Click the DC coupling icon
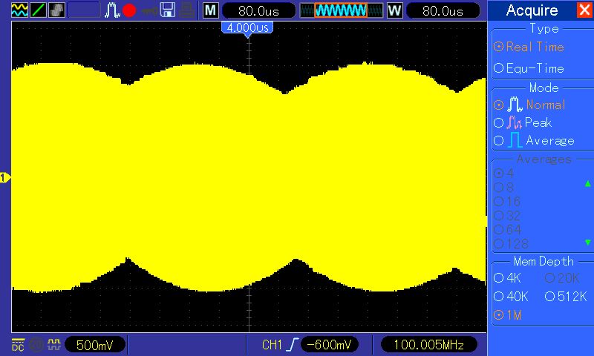Viewport: 594px width, 356px height. click(x=18, y=345)
